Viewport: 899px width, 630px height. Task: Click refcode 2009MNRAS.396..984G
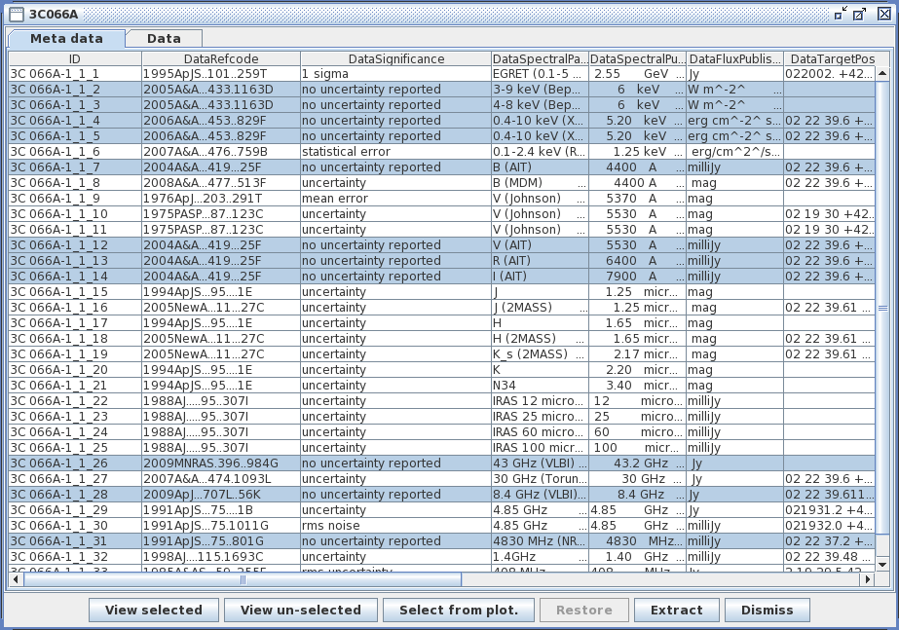pos(221,463)
